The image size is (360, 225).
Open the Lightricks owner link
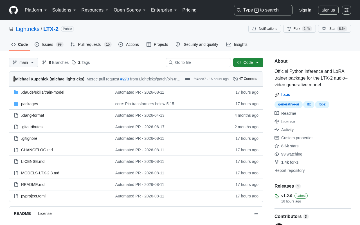[28, 29]
